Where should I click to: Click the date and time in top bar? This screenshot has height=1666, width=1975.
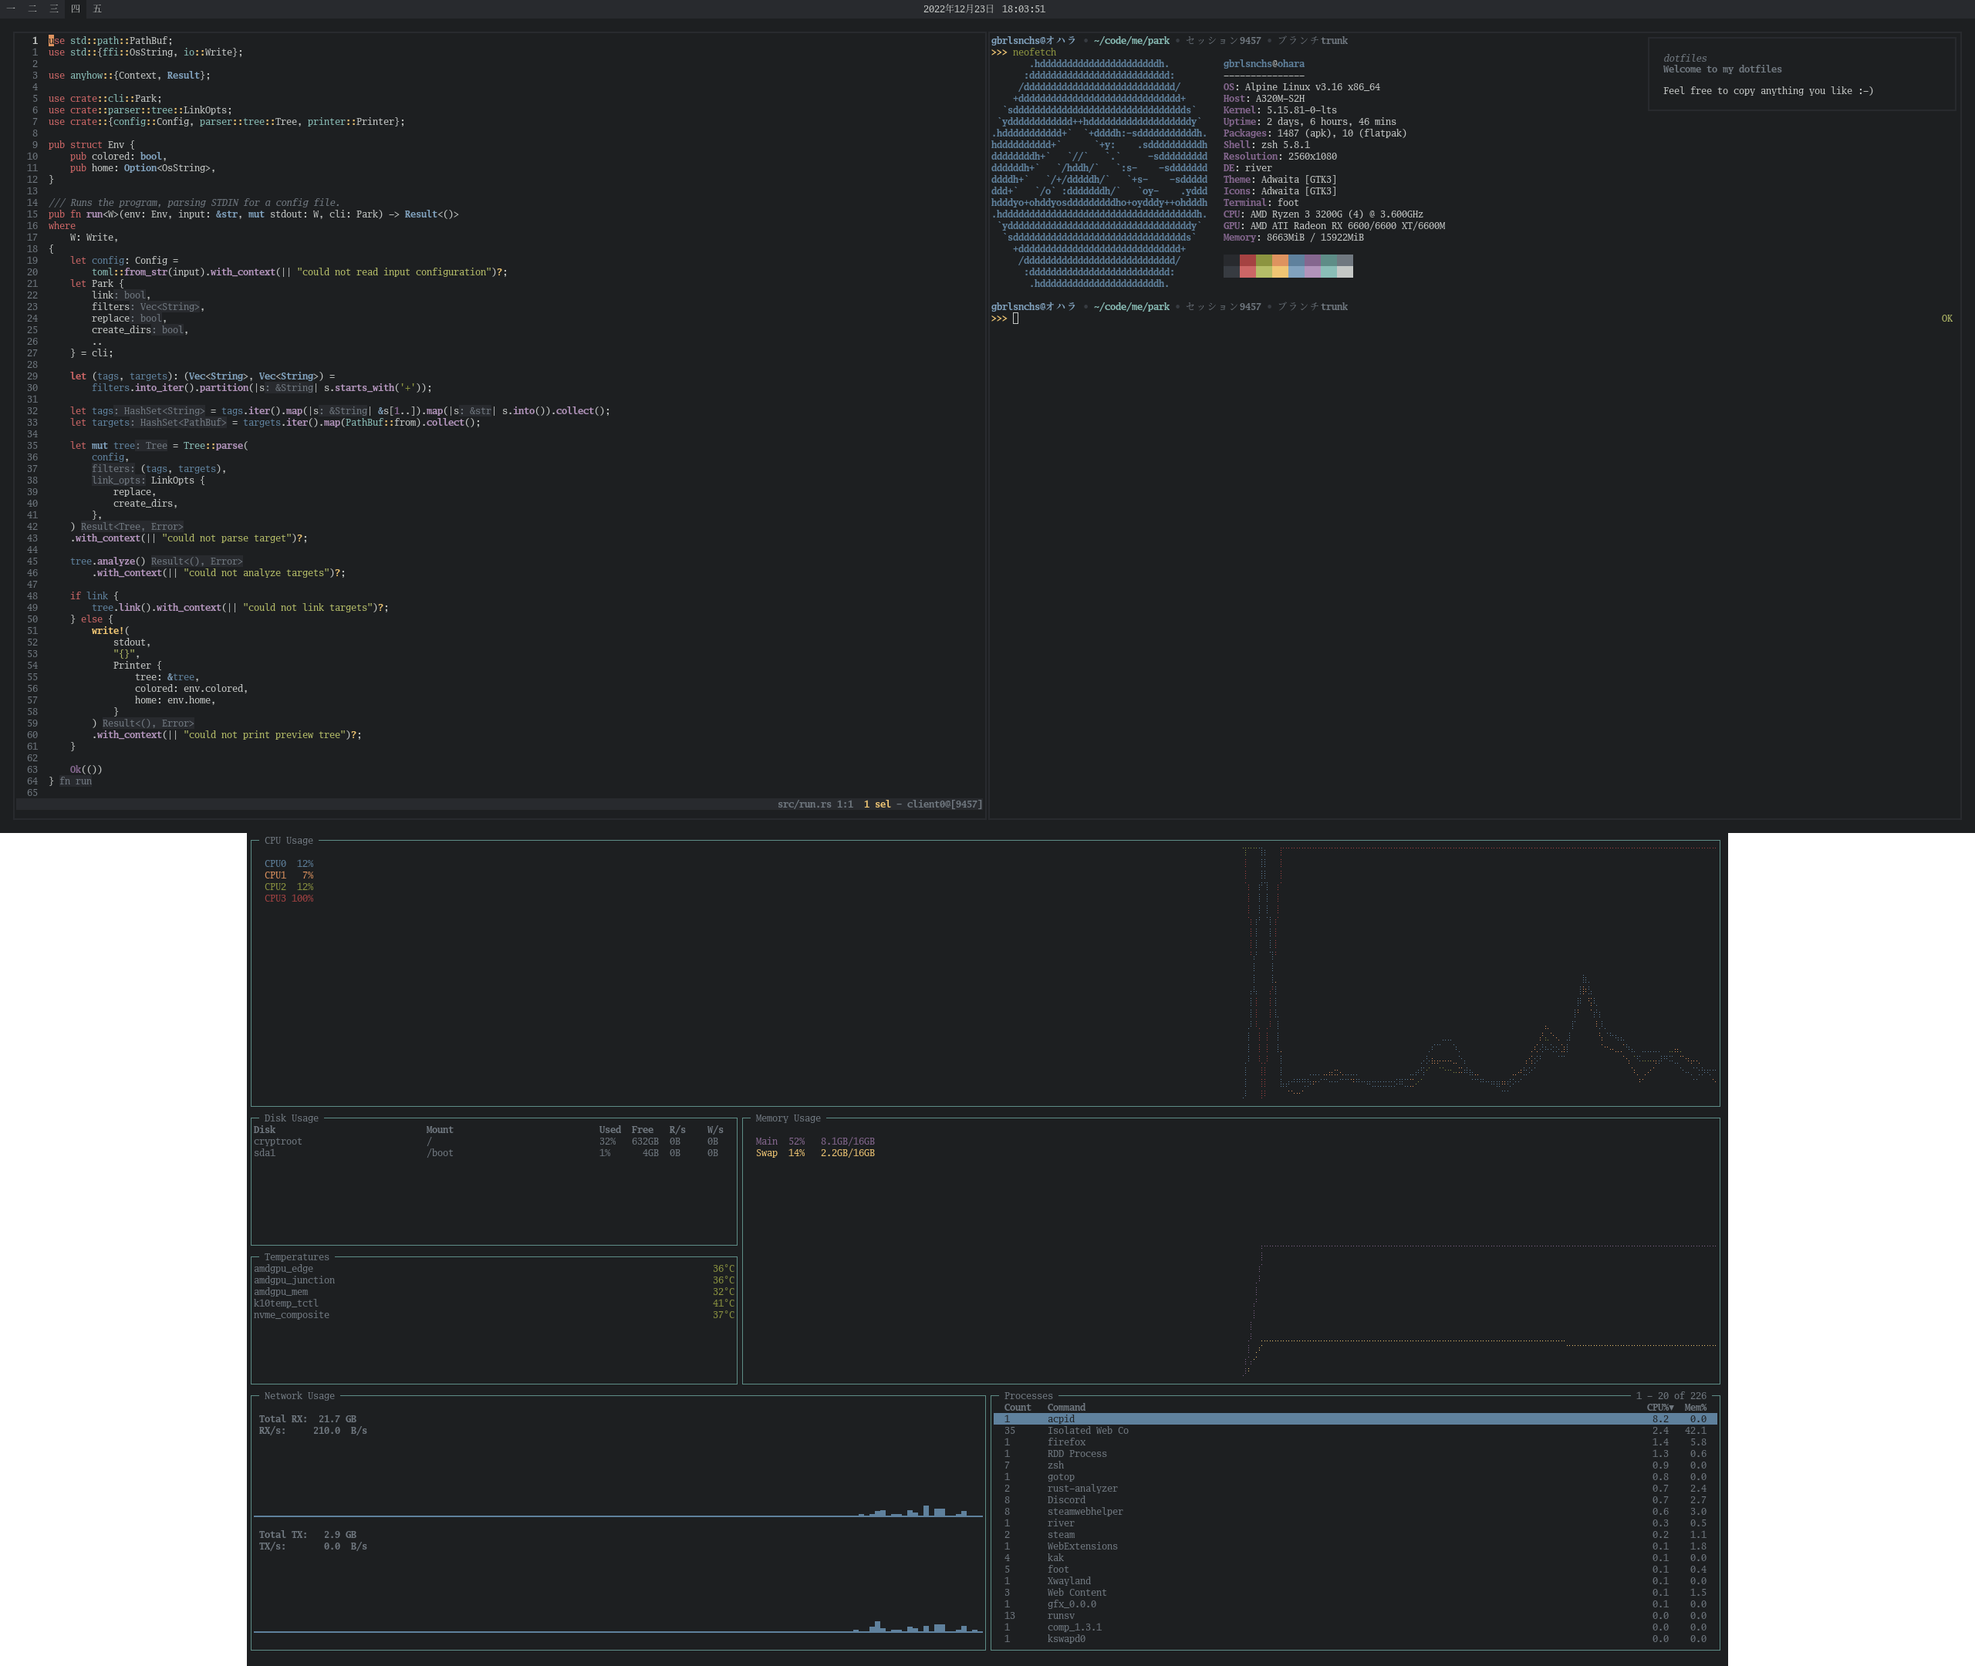[x=983, y=8]
